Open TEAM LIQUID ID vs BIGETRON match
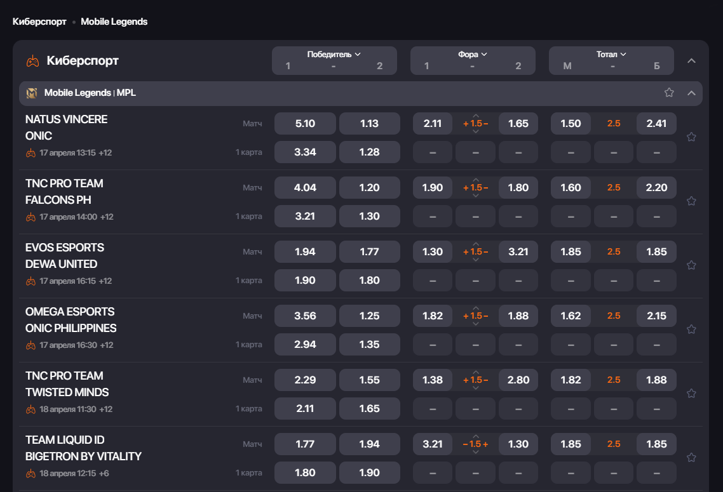The image size is (723, 492). [x=83, y=448]
